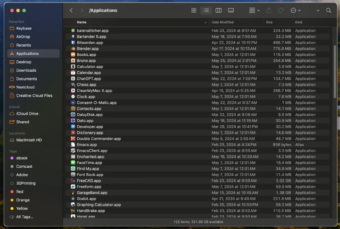340x229 pixels.
Task: Select the Blender.app icon
Action: 73,49
